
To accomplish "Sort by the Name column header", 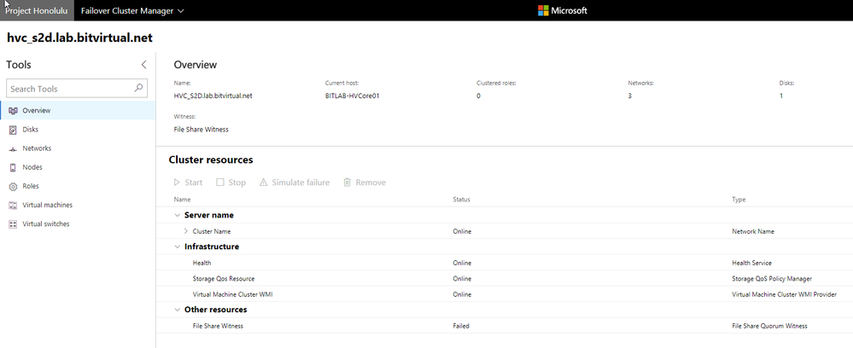I will point(182,200).
